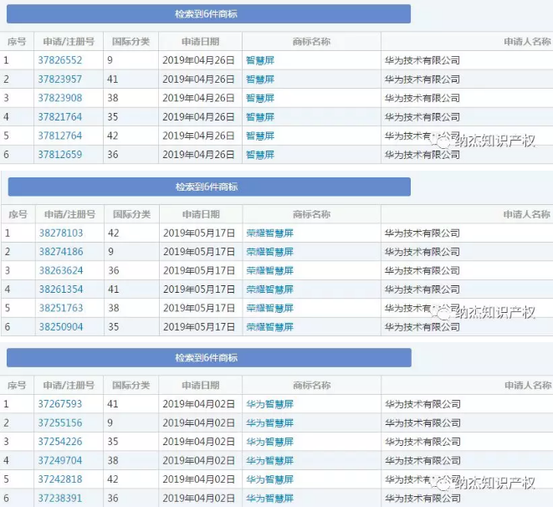
Task: Select date 2019年04月26日 in row 37826552
Action: 198,60
